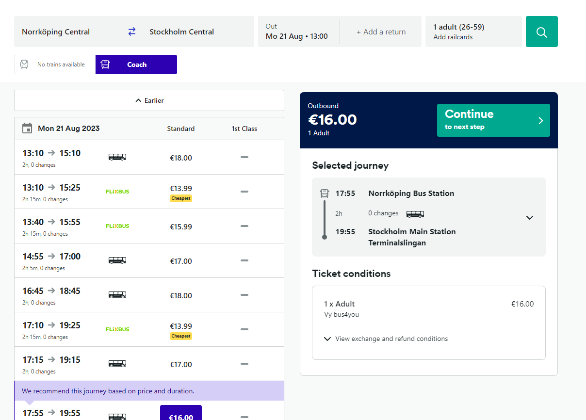586x420 pixels.
Task: Click the swap stations arrows icon
Action: coord(132,32)
